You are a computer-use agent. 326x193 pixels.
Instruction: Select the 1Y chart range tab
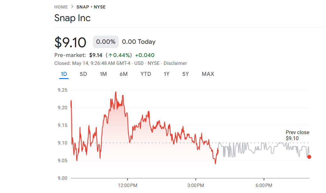pos(167,74)
